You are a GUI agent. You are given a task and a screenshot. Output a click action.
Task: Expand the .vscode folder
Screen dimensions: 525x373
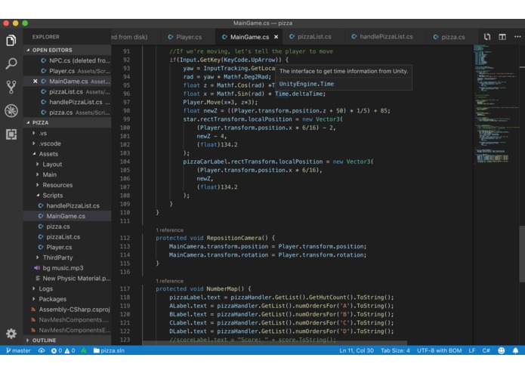(67, 143)
